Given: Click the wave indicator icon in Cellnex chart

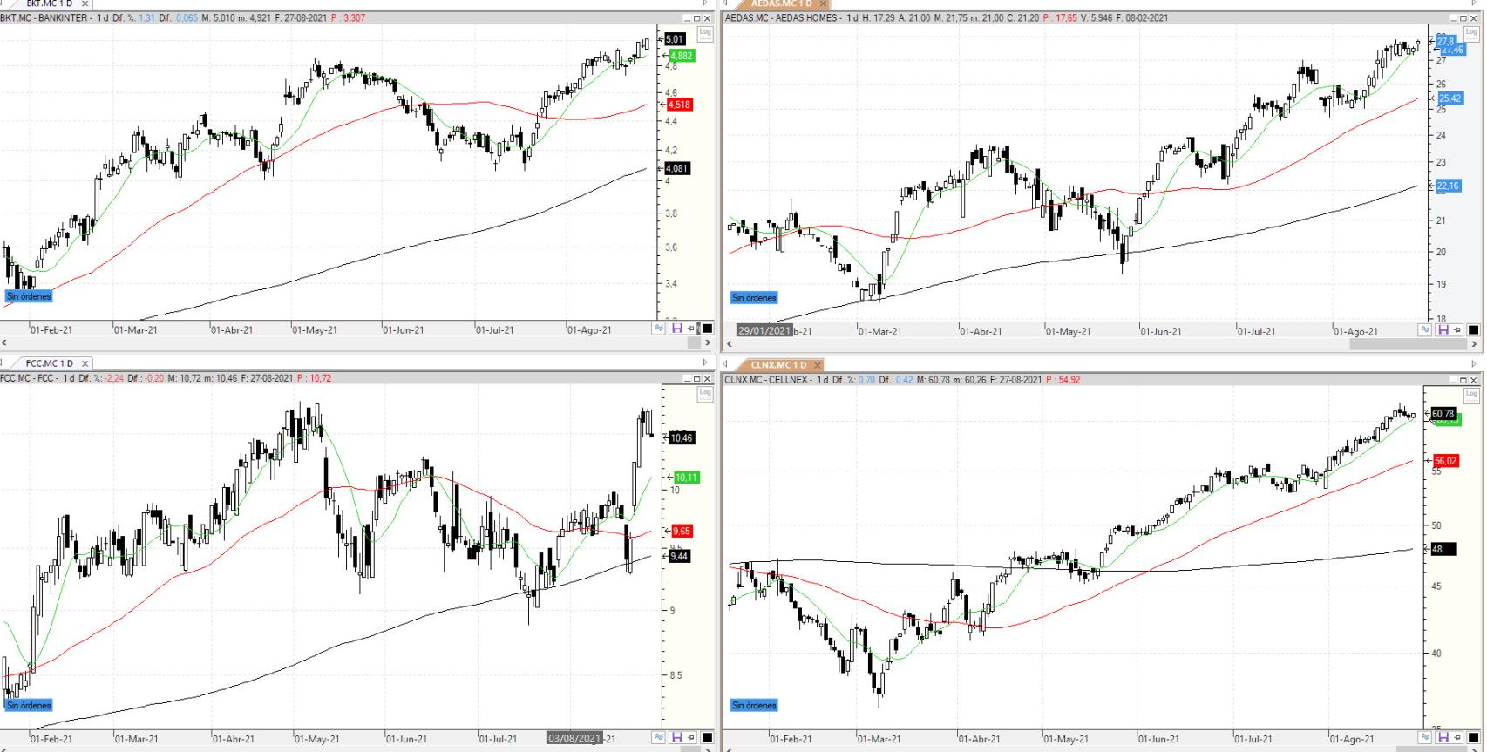Looking at the screenshot, I should [x=1426, y=739].
